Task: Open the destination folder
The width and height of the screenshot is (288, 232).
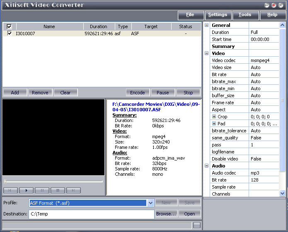Action: click(189, 214)
